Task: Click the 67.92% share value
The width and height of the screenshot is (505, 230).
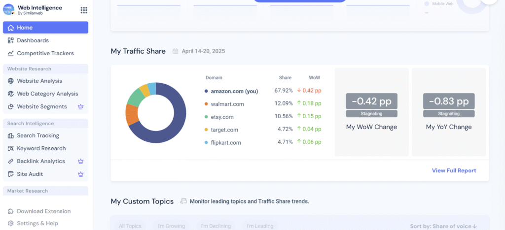Action: click(x=284, y=91)
